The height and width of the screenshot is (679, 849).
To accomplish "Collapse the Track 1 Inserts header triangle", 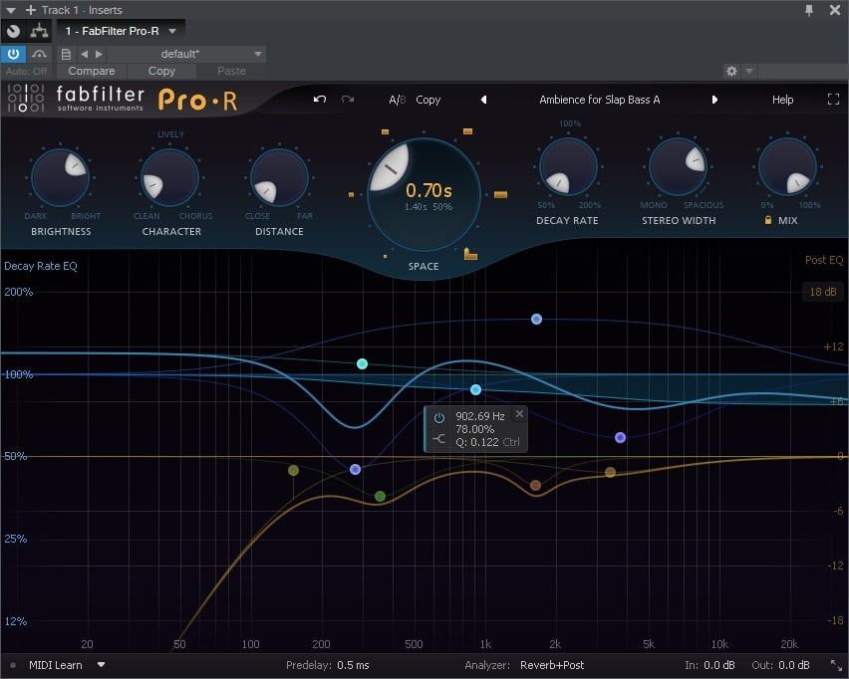I will pyautogui.click(x=11, y=10).
